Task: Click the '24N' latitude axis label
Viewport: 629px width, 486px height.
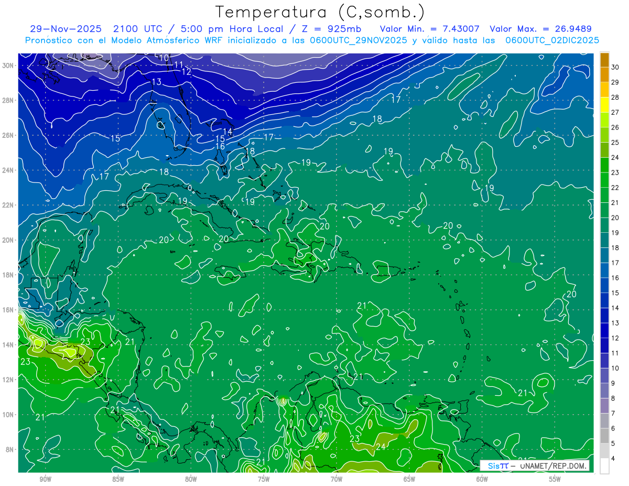Action: point(8,170)
